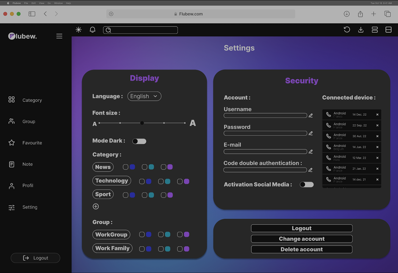Open the Favourite sidebar item

(x=25, y=143)
